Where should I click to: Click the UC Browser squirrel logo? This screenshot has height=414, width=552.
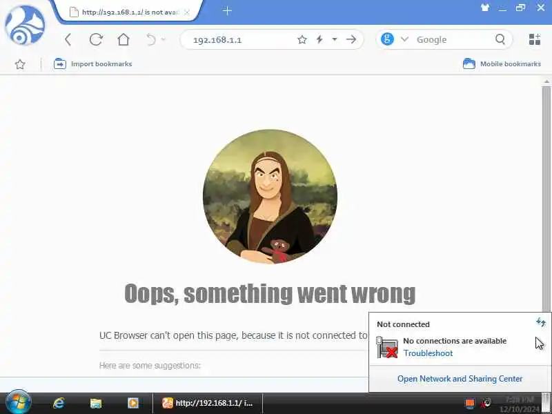coord(25,25)
